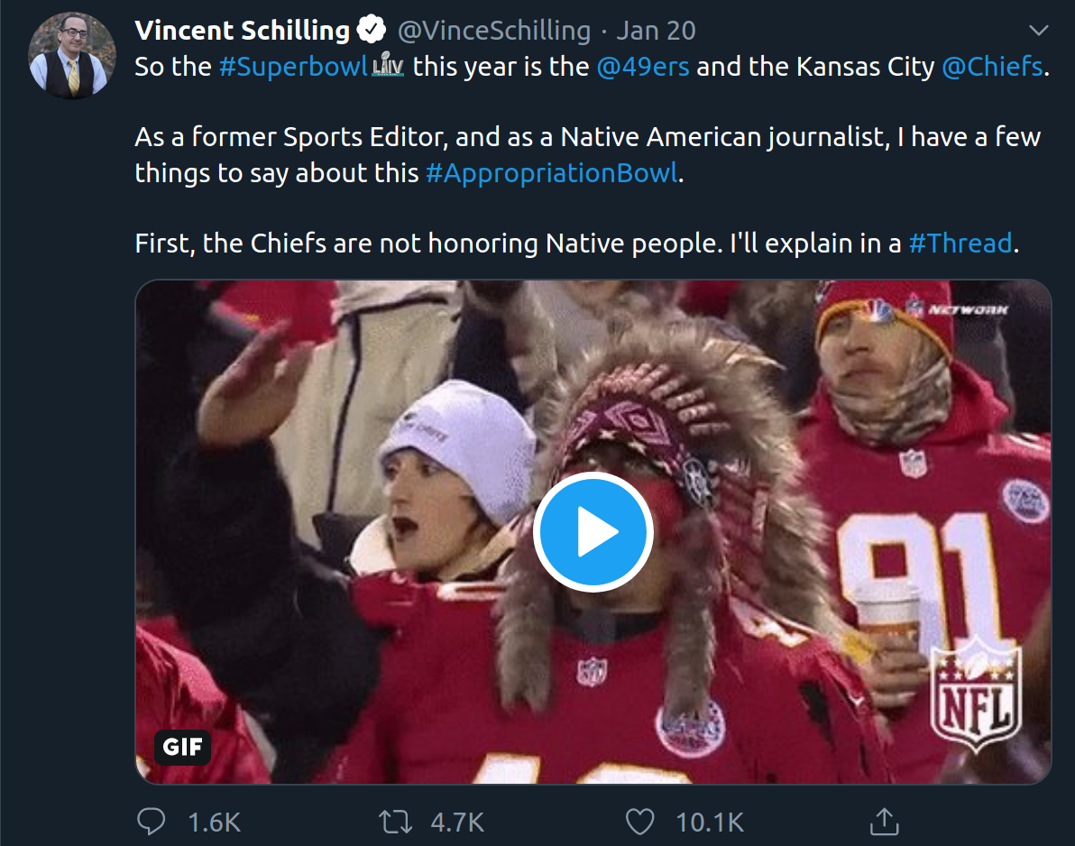Click the Vincent Schilling display name
Image resolution: width=1075 pixels, height=846 pixels.
tap(242, 30)
